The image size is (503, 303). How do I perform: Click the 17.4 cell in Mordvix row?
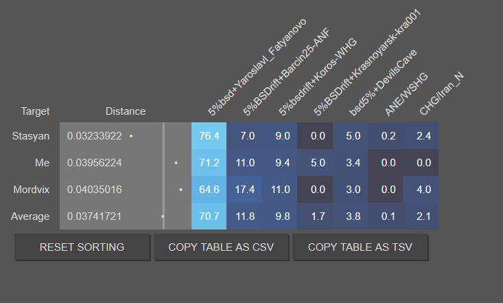pos(244,189)
